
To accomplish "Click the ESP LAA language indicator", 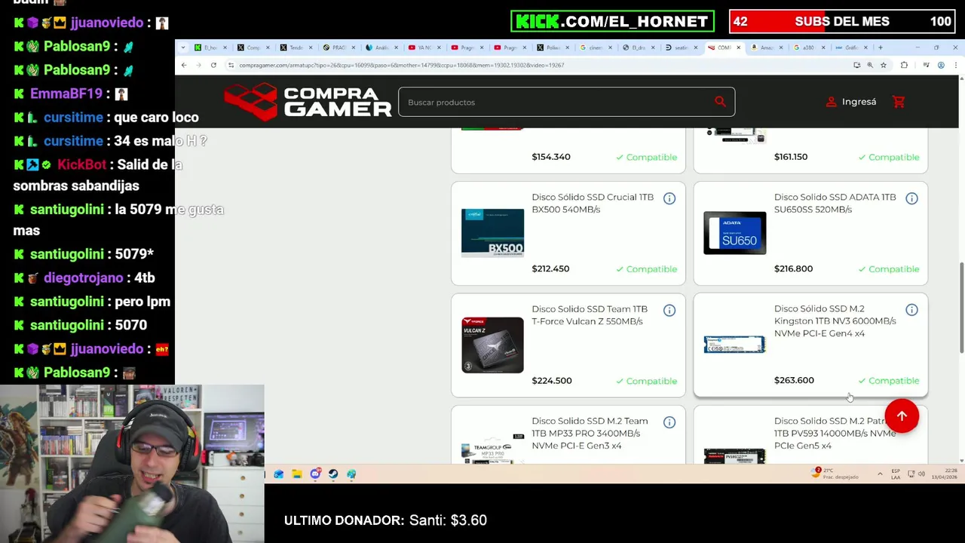I will tap(896, 474).
